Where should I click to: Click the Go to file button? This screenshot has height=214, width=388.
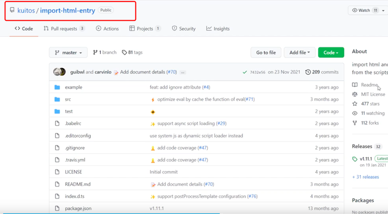coord(266,53)
